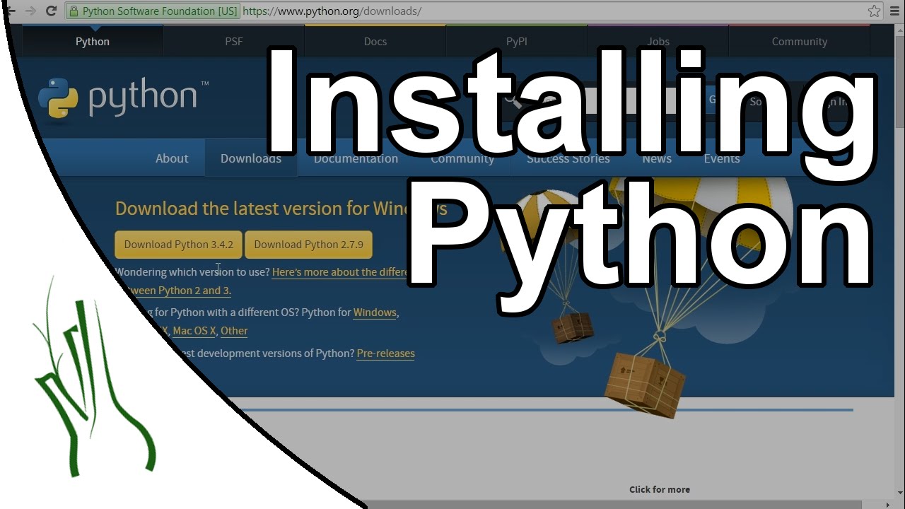Reload the page with the refresh icon

coord(51,11)
